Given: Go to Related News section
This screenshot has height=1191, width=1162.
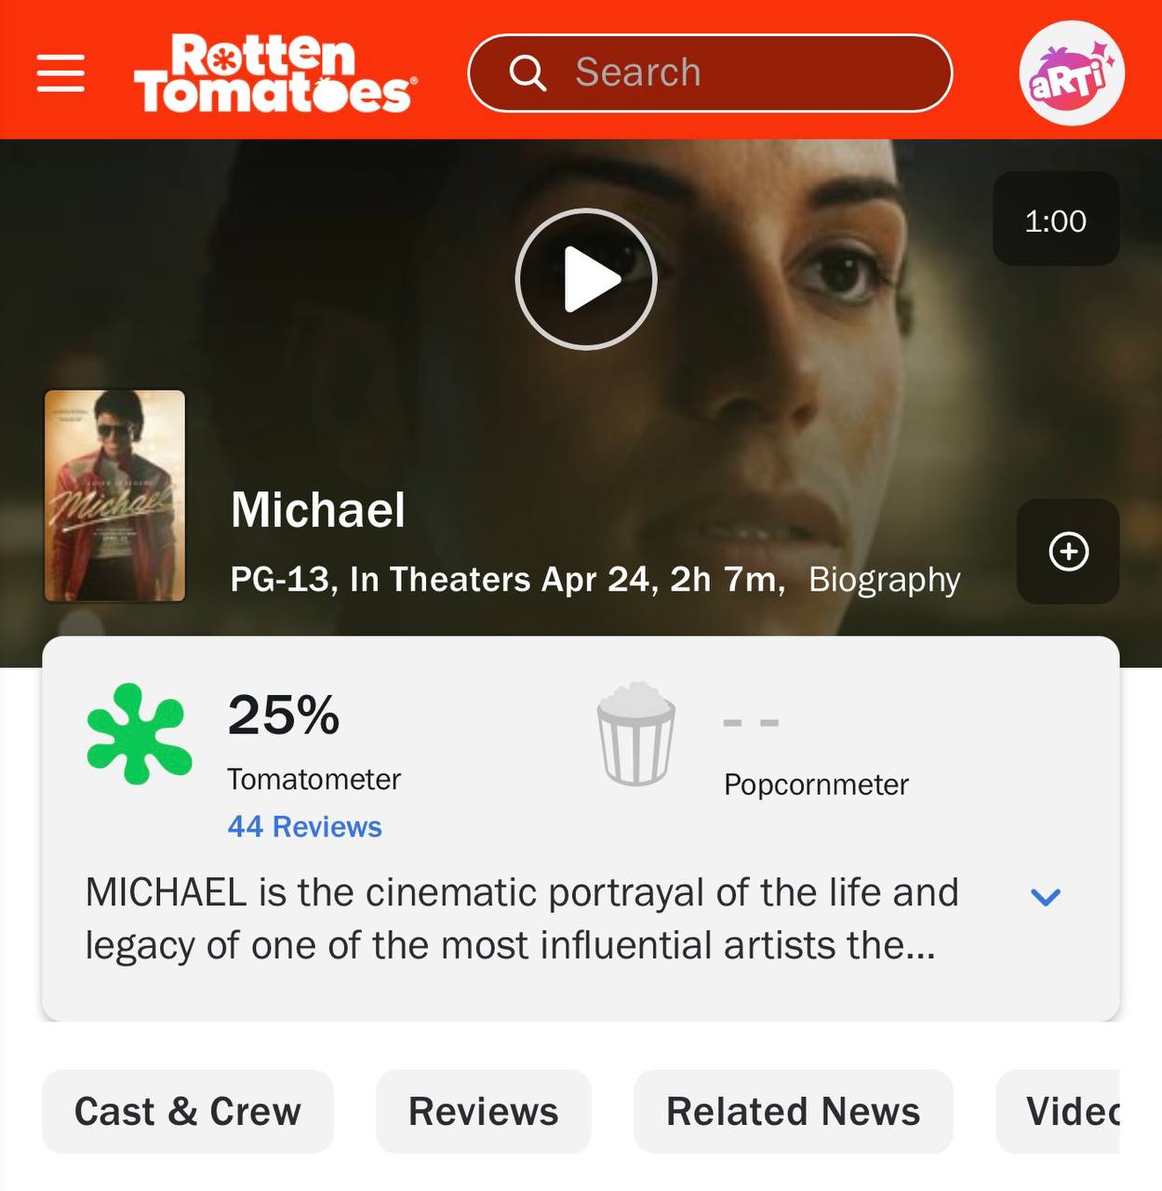Looking at the screenshot, I should [x=793, y=1112].
